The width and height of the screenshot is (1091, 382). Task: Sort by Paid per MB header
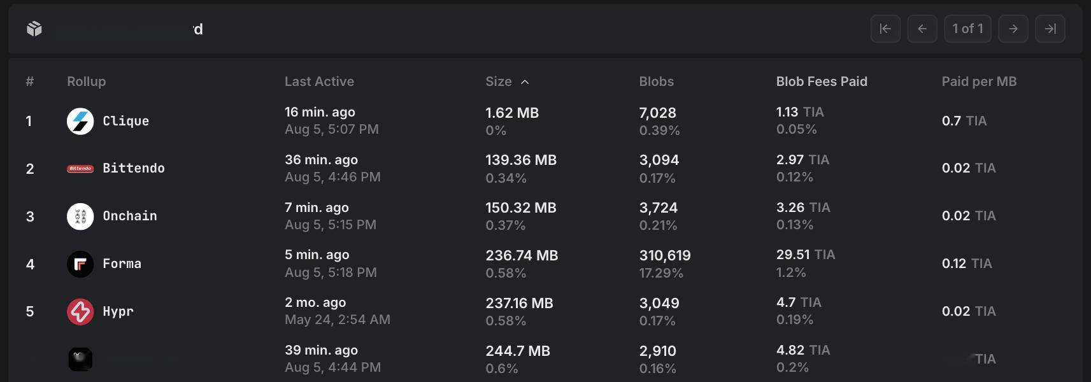pyautogui.click(x=979, y=81)
